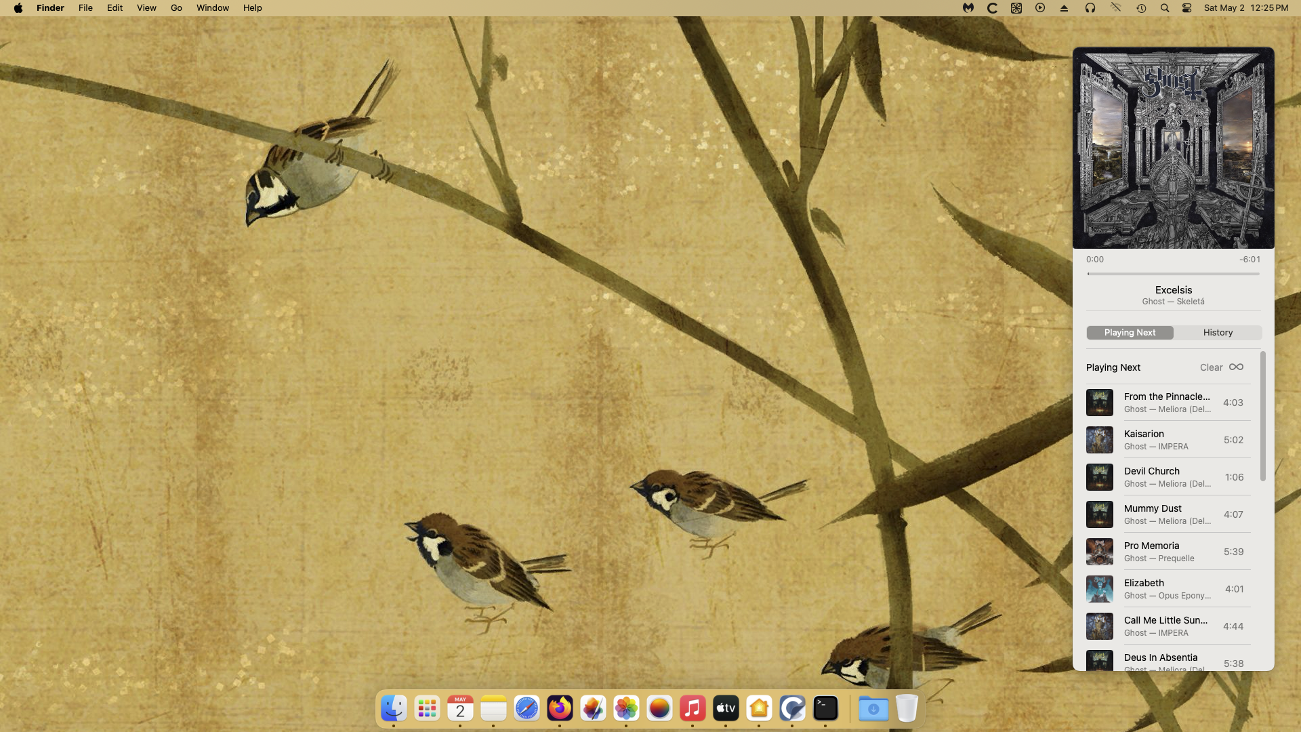Click the Elizabeth album thumbnail
This screenshot has height=732, width=1301.
coord(1099,589)
